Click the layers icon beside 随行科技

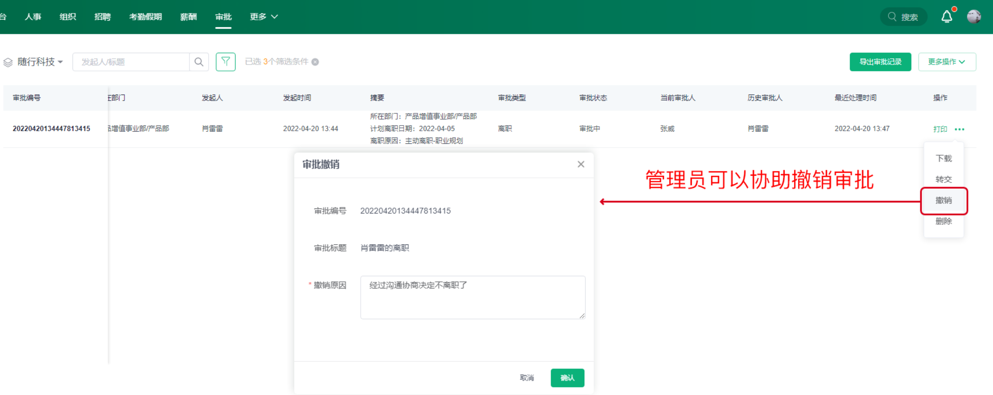[x=8, y=62]
